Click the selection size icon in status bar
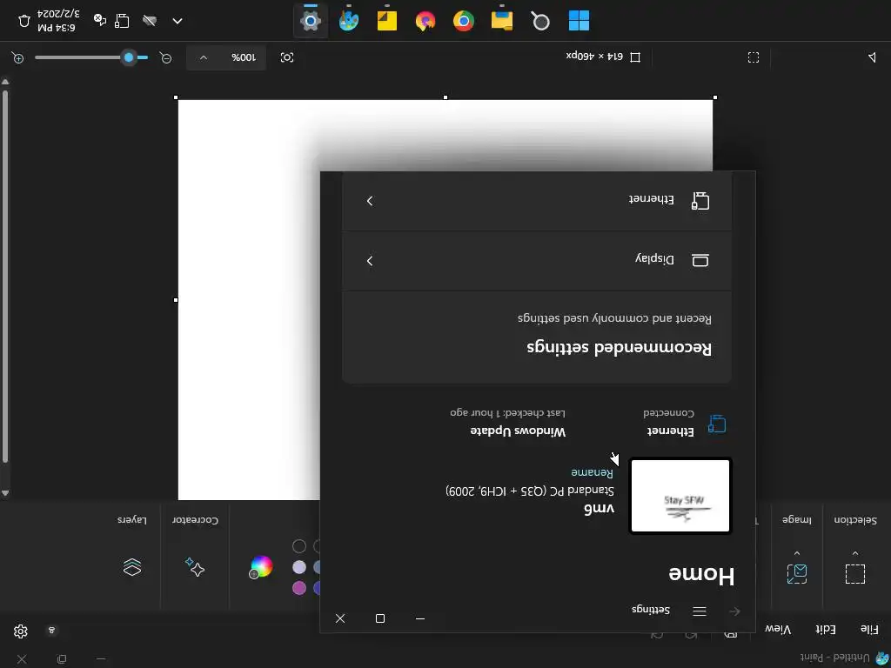The image size is (891, 668). click(753, 57)
